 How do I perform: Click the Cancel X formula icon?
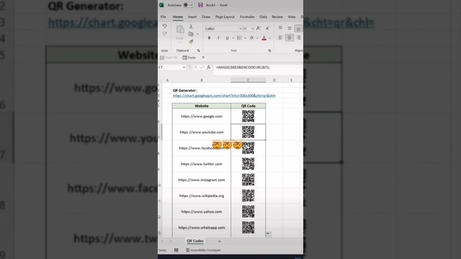point(196,67)
